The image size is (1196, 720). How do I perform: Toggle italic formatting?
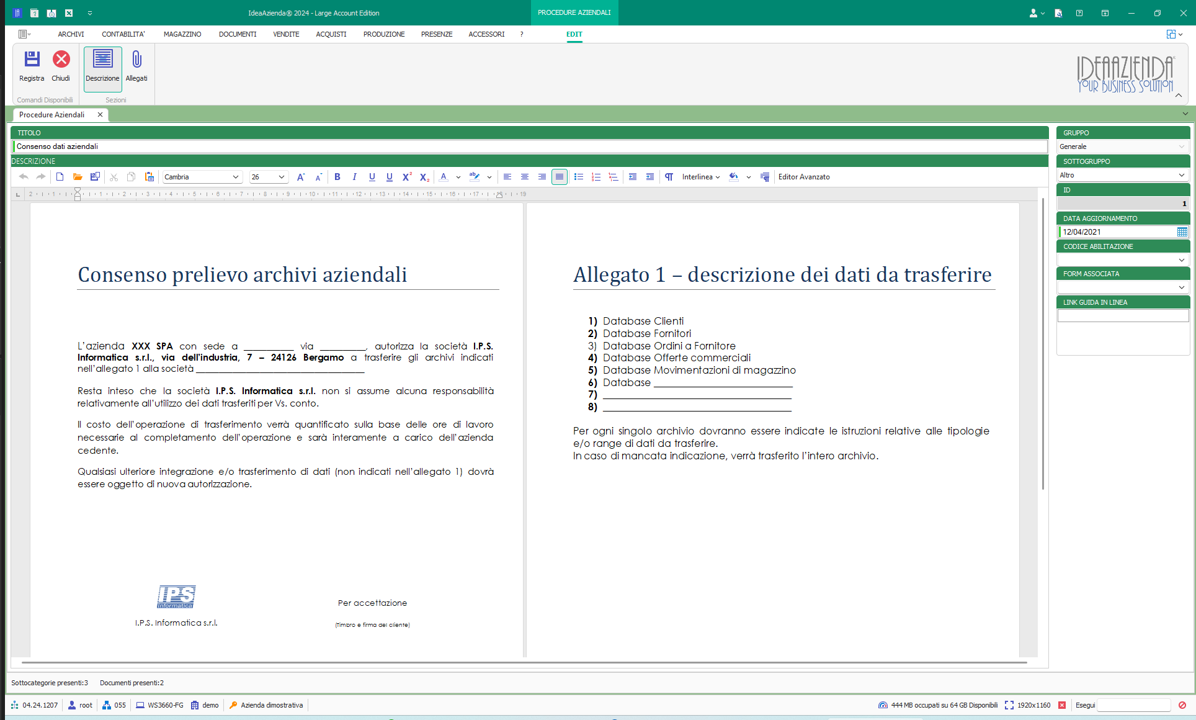click(x=355, y=177)
